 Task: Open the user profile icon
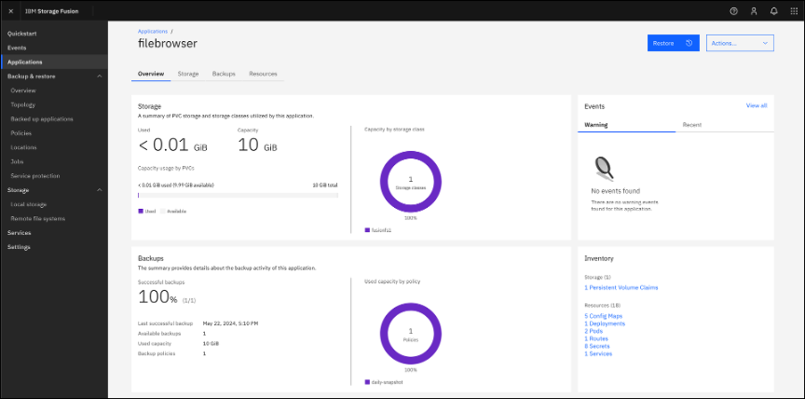[x=754, y=10]
